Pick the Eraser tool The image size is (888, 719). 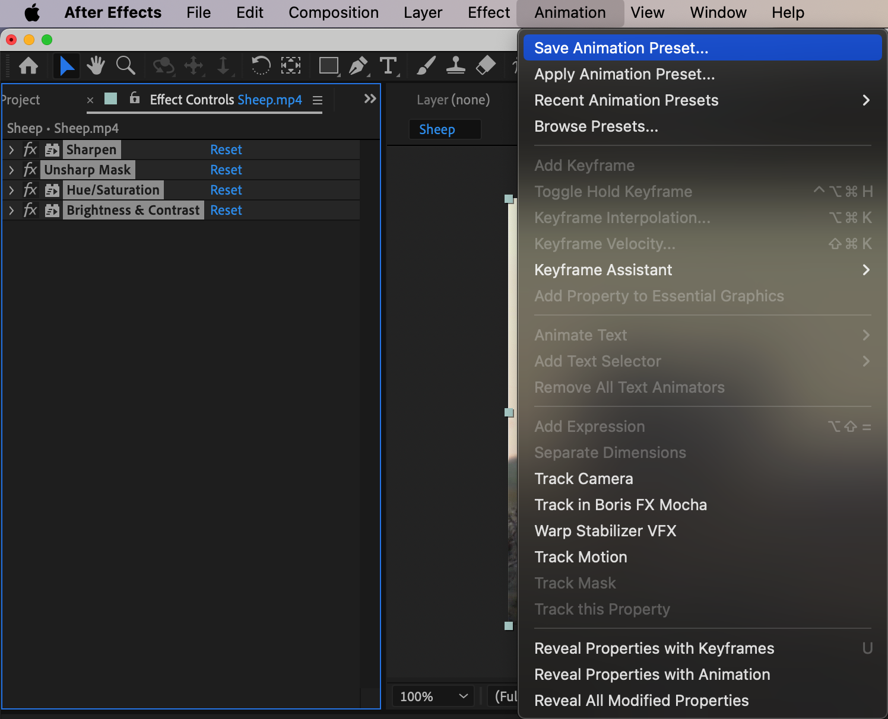[x=486, y=65]
